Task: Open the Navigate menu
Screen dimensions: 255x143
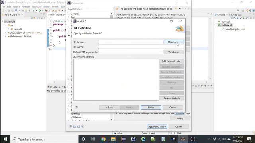Action: pyautogui.click(x=37, y=6)
